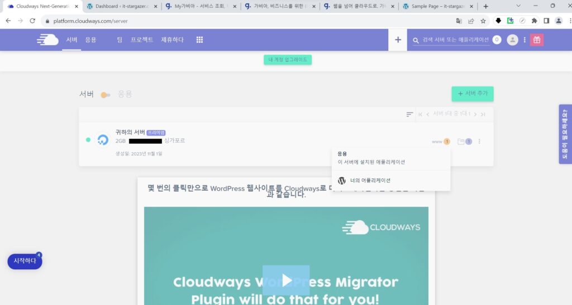Viewport: 572px width, 305px height.
Task: Click the 서버 추가 button
Action: pyautogui.click(x=473, y=94)
